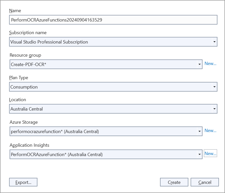
Task: Click New... link beside Azure Storage
Action: 210,131
